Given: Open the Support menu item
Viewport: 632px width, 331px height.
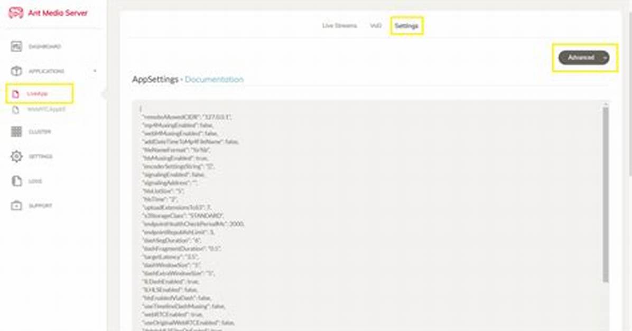Looking at the screenshot, I should [40, 206].
